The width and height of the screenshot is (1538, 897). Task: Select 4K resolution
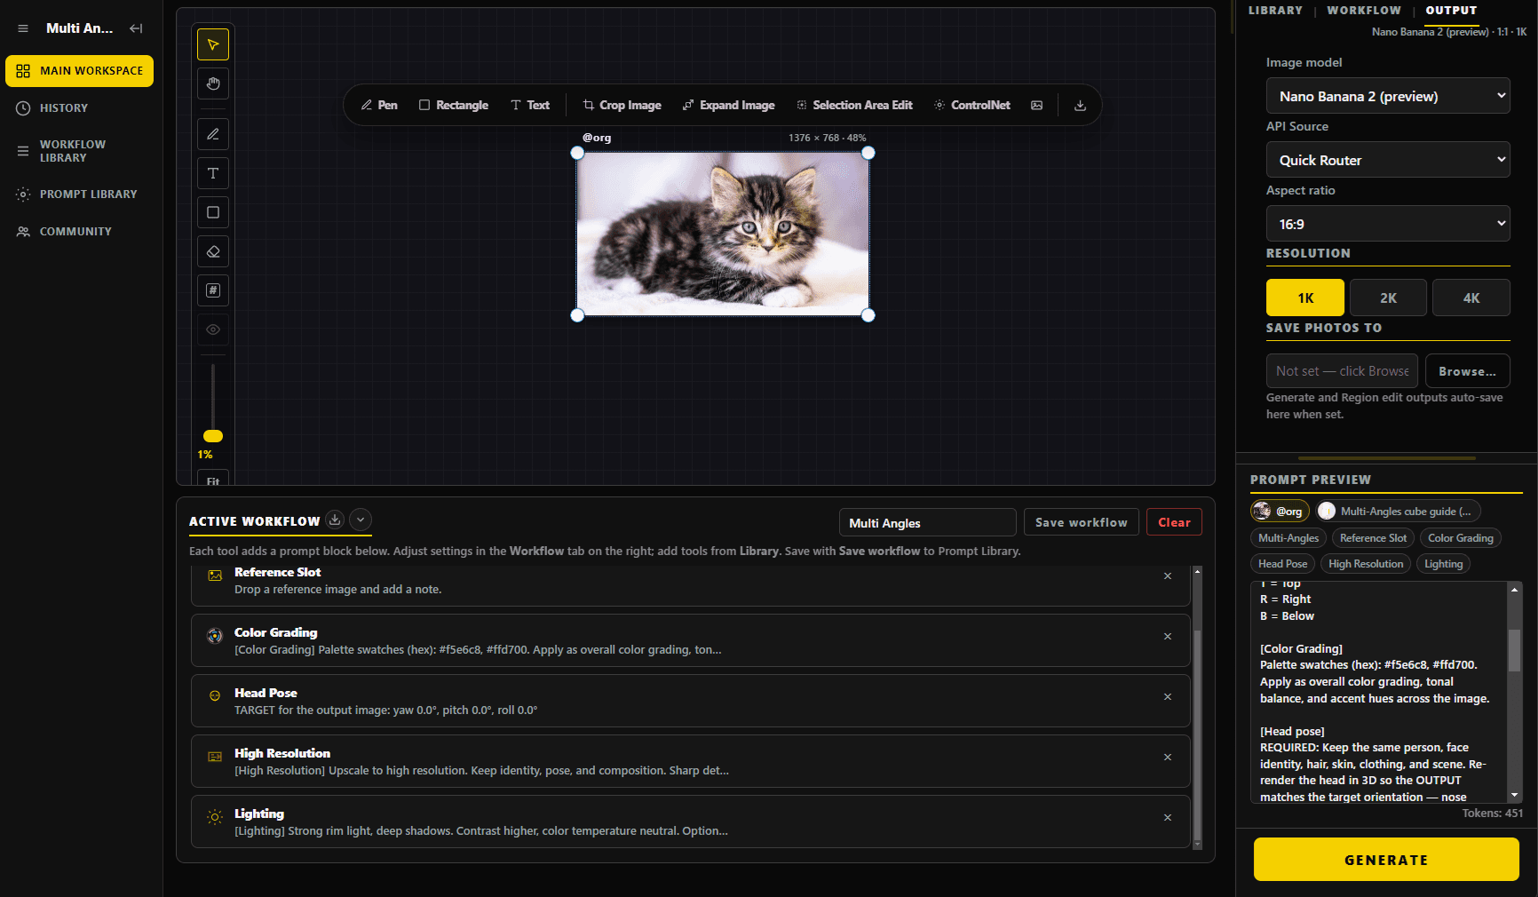coord(1471,298)
